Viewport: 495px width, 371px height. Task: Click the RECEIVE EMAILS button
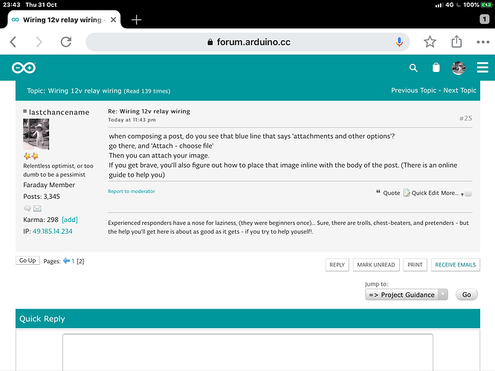pos(456,265)
